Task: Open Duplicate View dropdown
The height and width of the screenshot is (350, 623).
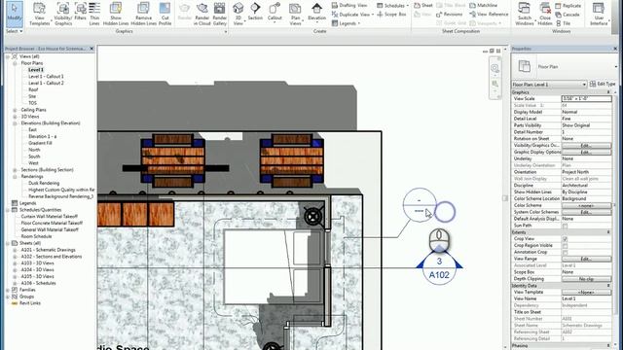Action: [352, 15]
